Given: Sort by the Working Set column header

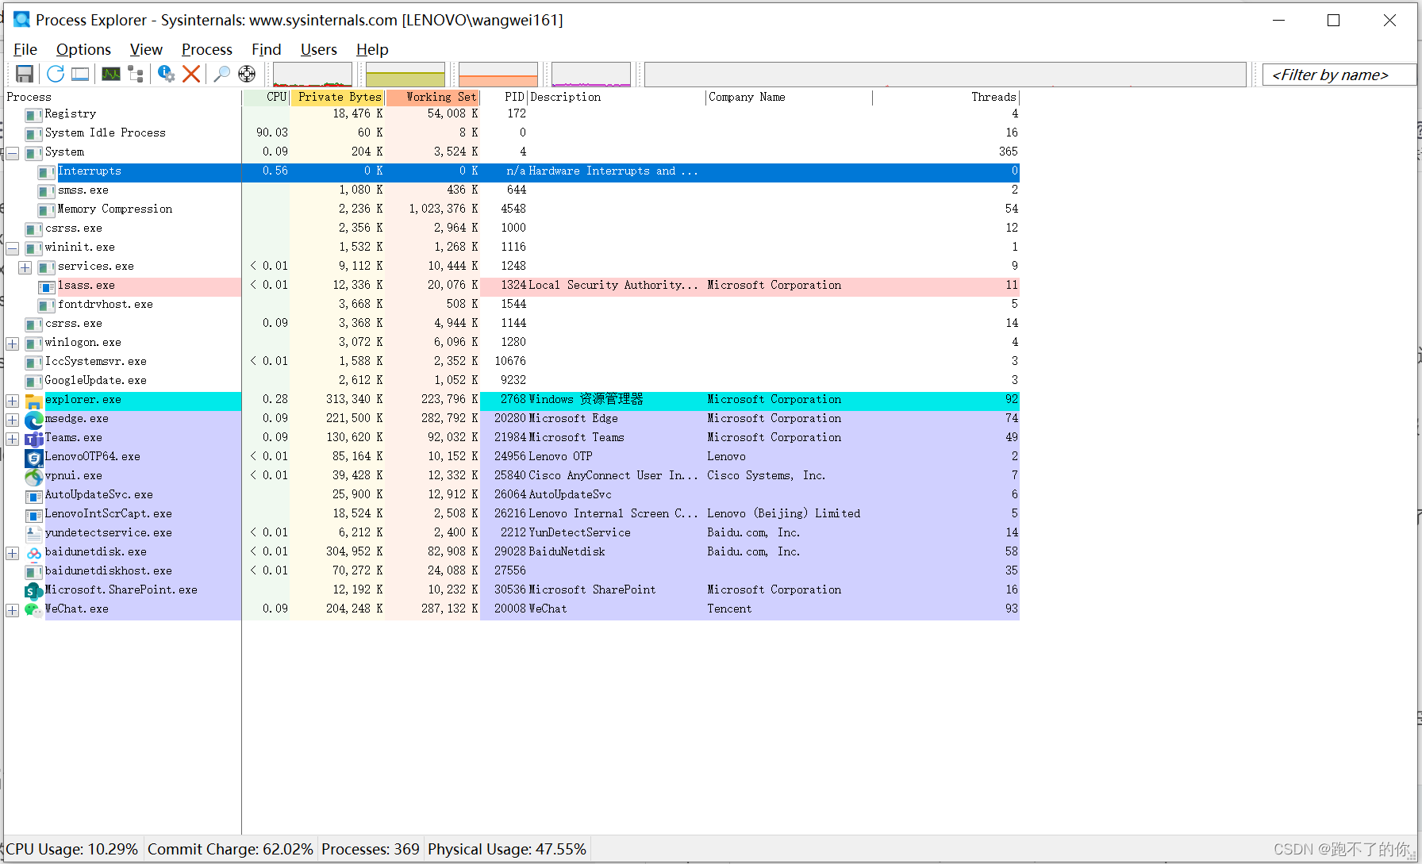Looking at the screenshot, I should (x=433, y=97).
